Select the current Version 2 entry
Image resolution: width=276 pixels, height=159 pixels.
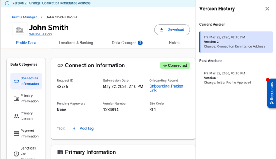[x=236, y=42]
